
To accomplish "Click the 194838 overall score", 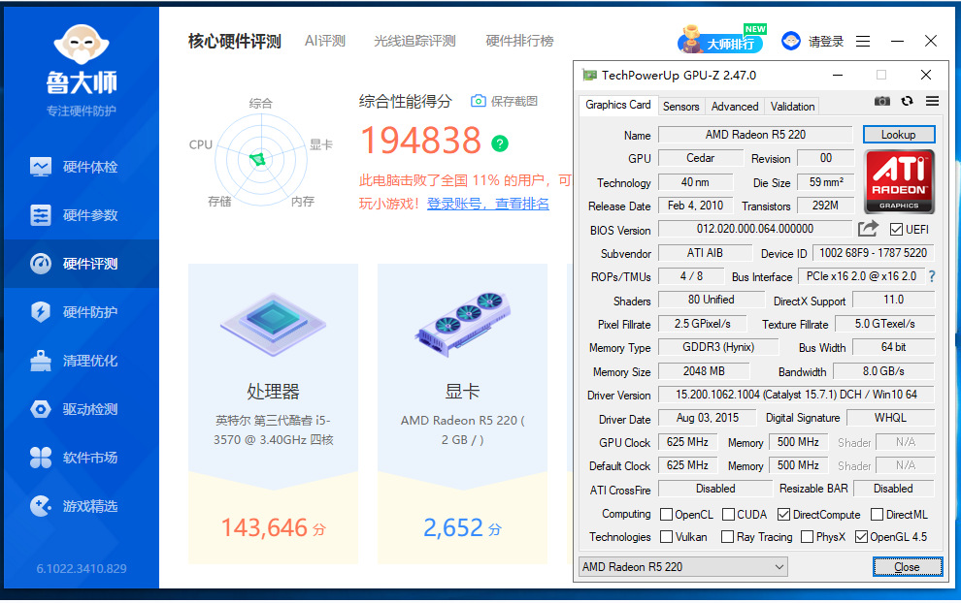I will pyautogui.click(x=421, y=141).
